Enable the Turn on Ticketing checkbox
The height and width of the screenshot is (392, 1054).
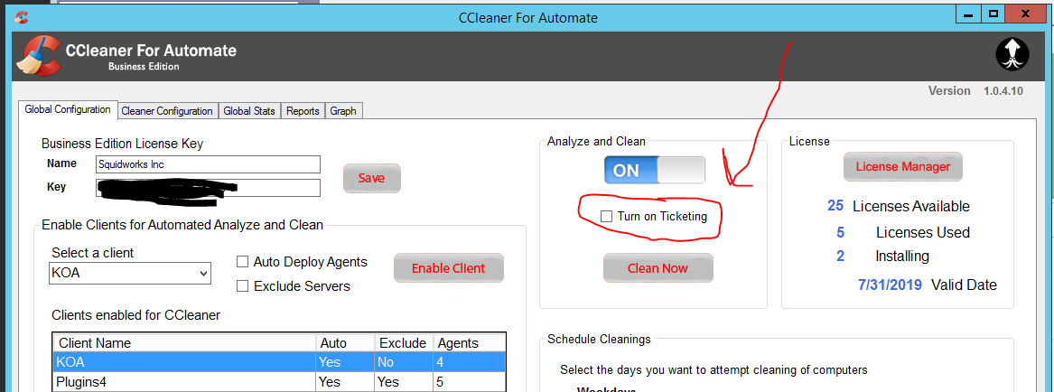click(607, 217)
